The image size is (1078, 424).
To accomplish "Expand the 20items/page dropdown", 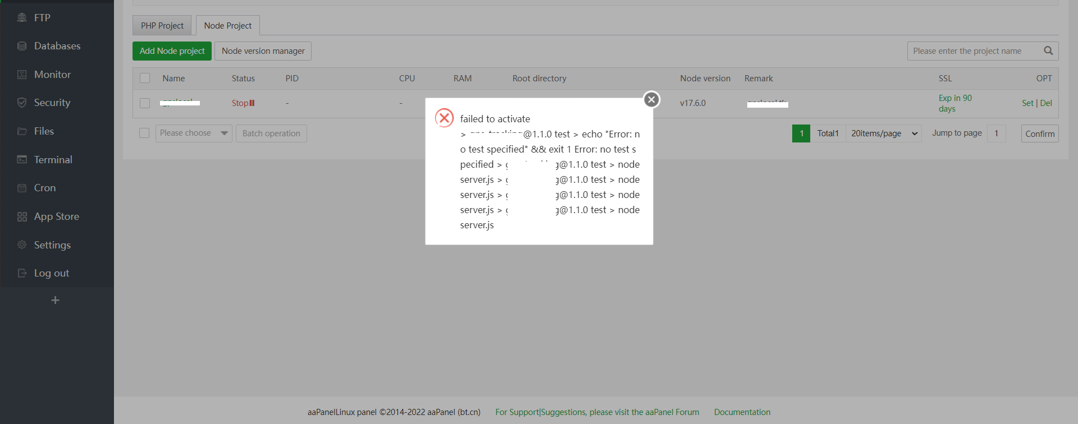I will point(883,133).
